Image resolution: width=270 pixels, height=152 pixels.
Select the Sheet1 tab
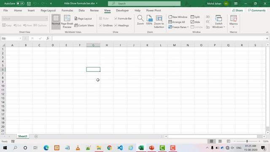pyautogui.click(x=23, y=136)
